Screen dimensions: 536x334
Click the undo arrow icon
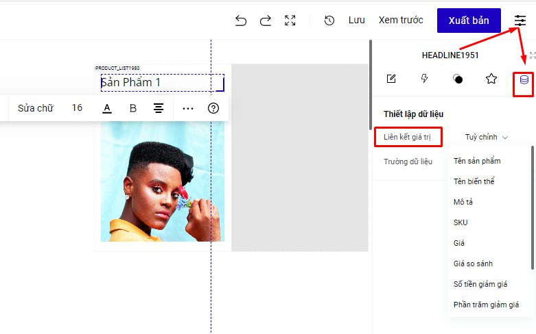[240, 21]
